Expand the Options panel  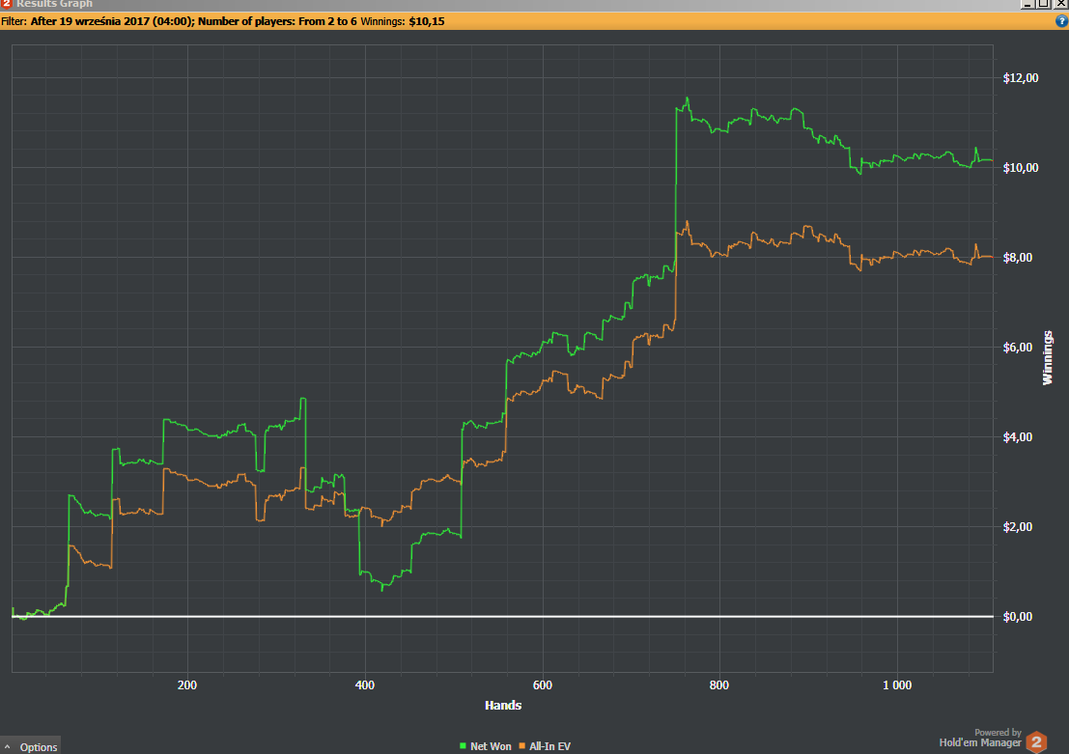31,746
